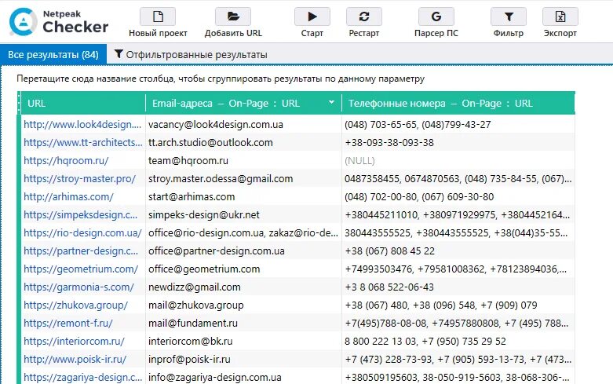Open the look4design URL link

[82, 124]
